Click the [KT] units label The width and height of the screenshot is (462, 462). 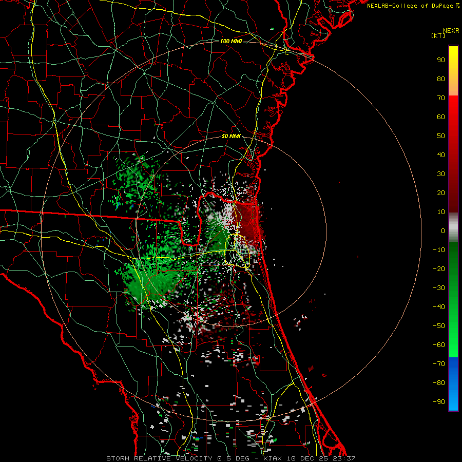tap(438, 35)
